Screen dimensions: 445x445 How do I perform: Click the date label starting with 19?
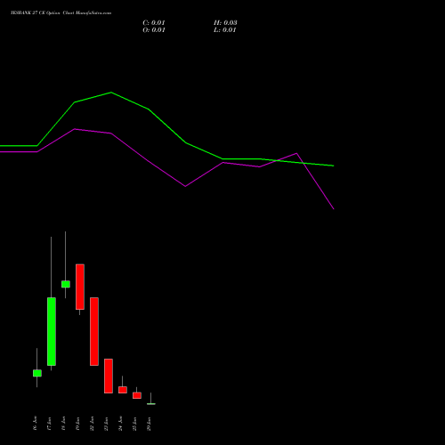pos(77,424)
